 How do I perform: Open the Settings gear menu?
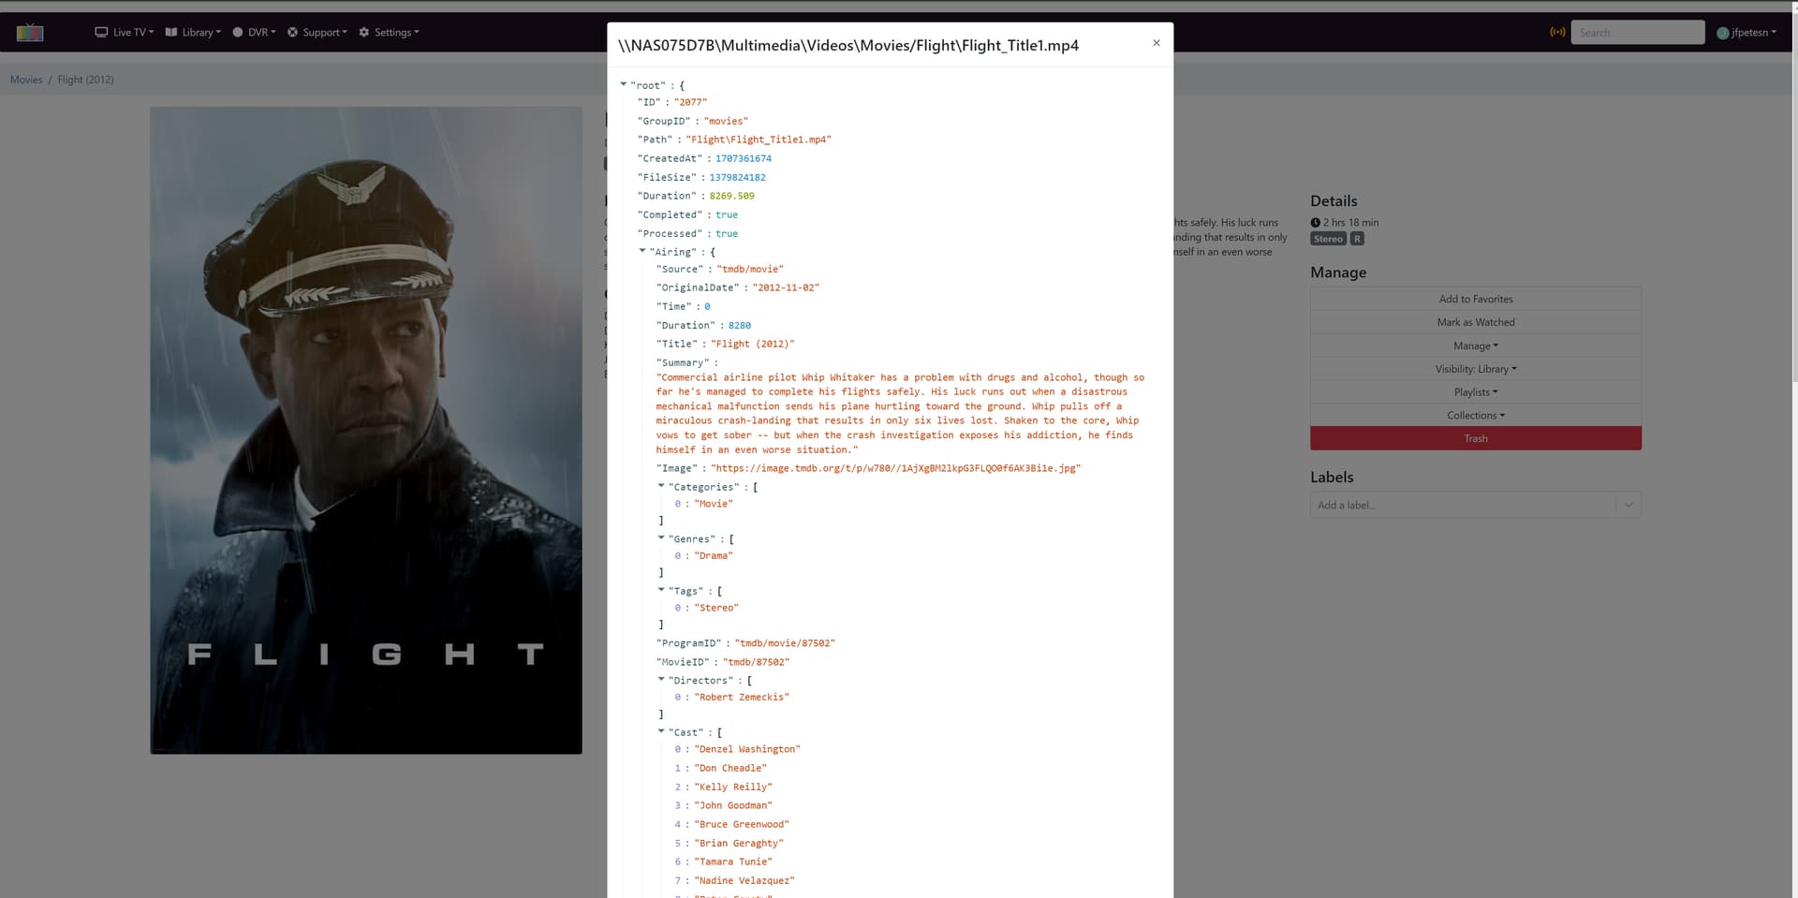pyautogui.click(x=390, y=33)
